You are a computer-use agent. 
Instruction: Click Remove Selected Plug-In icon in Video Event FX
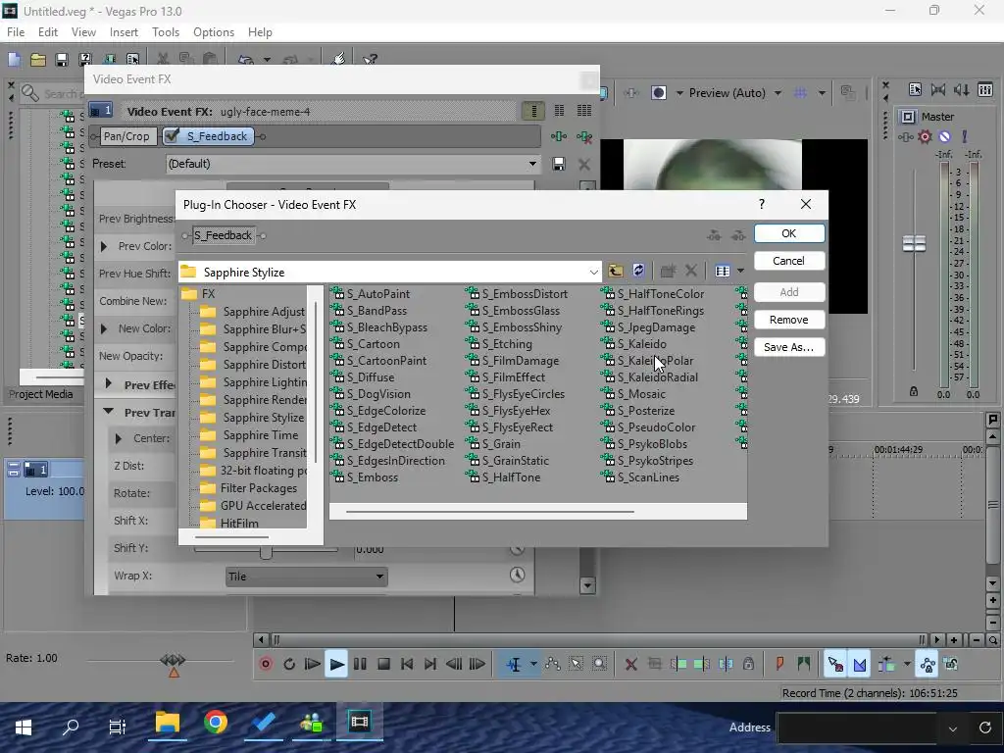point(584,136)
